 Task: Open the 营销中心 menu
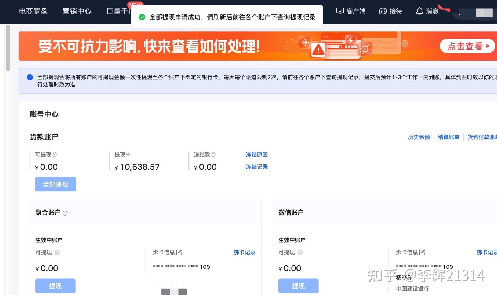(77, 11)
